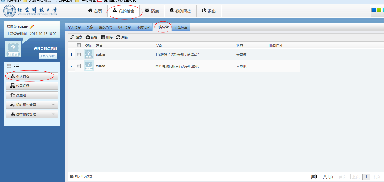
Task: Tick the select-all checkbox in table header
Action: tap(79, 45)
